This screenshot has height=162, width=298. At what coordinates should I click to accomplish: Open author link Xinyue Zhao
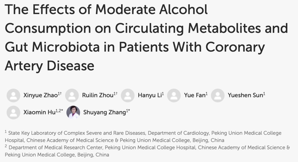click(x=40, y=96)
